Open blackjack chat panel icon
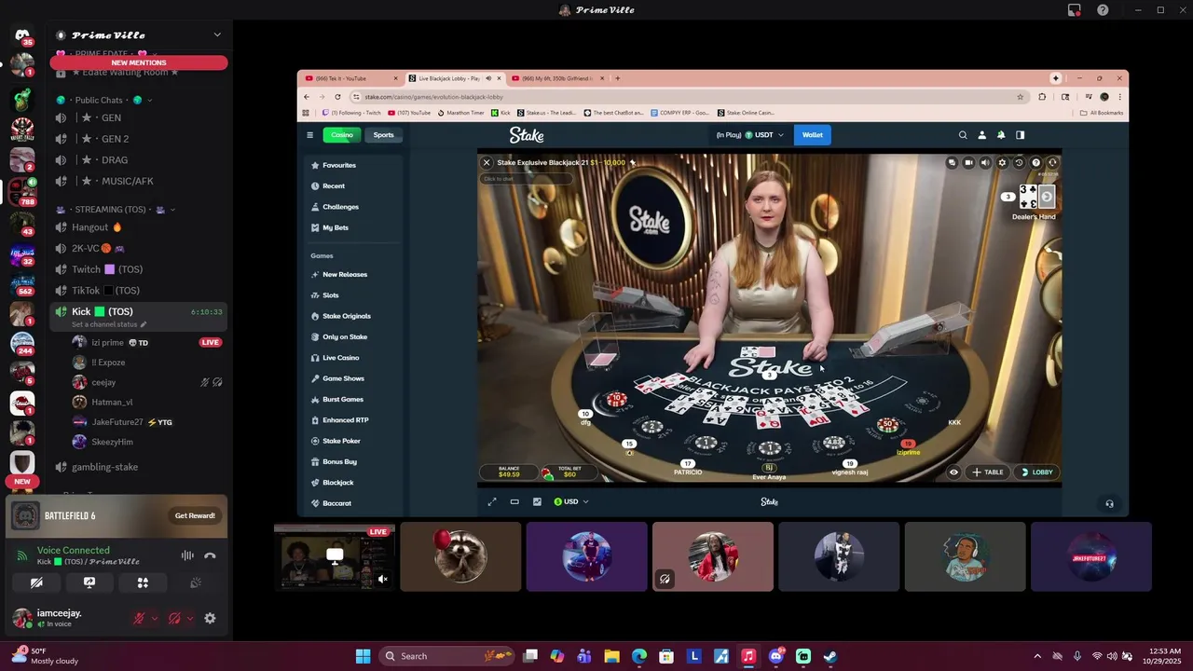Screen dimensions: 1193x671 click(952, 162)
